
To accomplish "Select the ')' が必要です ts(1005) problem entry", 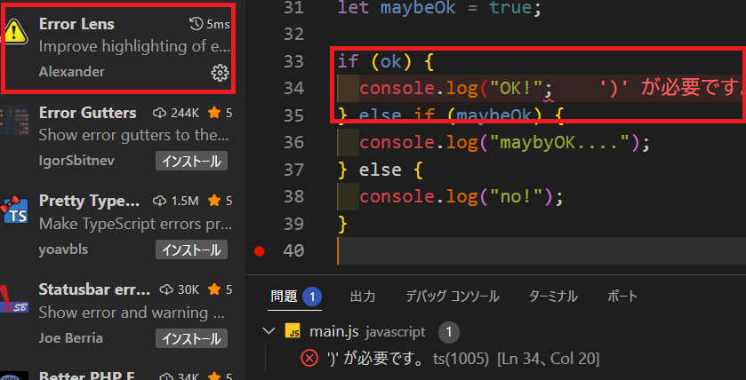I will (450, 359).
